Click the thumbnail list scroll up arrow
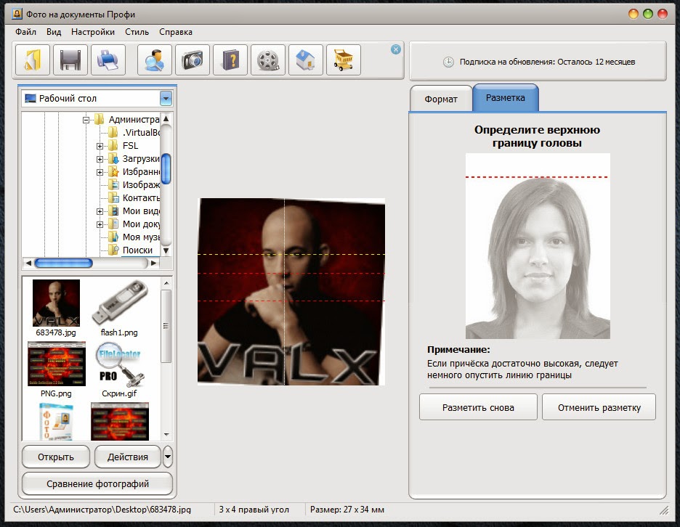 pos(166,283)
